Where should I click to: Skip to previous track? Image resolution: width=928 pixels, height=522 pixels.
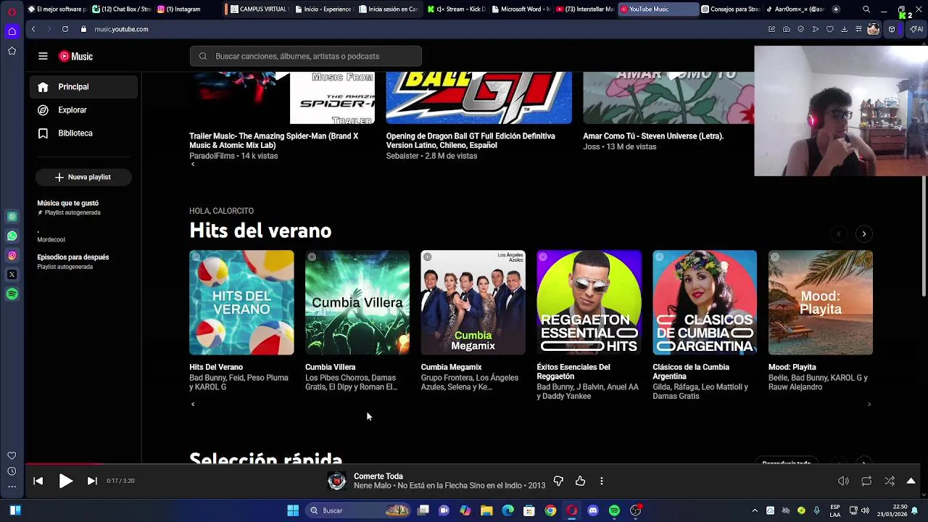[x=38, y=481]
